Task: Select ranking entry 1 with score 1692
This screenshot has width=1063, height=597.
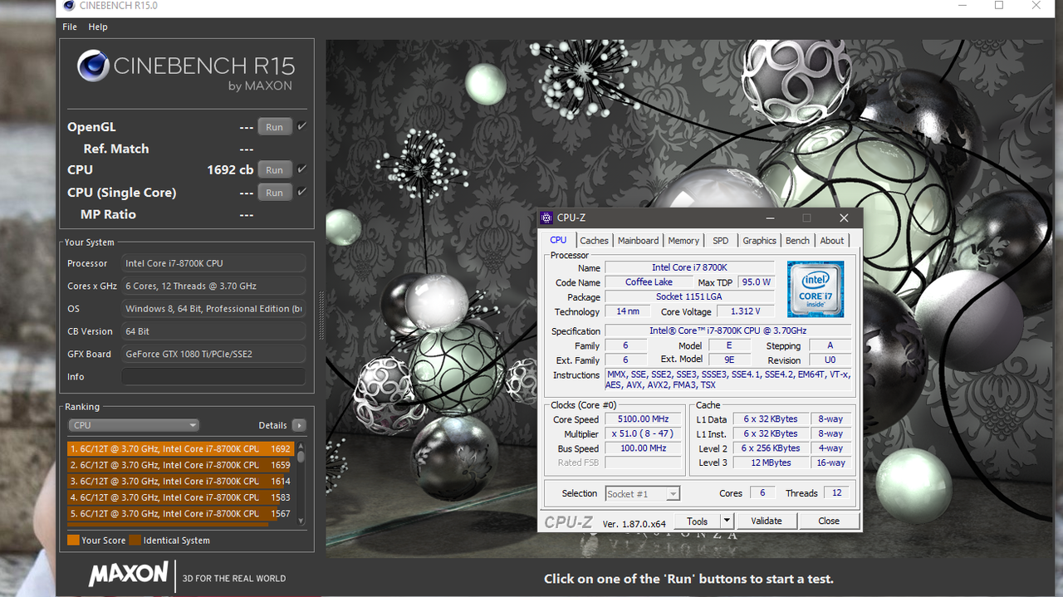Action: pyautogui.click(x=181, y=448)
